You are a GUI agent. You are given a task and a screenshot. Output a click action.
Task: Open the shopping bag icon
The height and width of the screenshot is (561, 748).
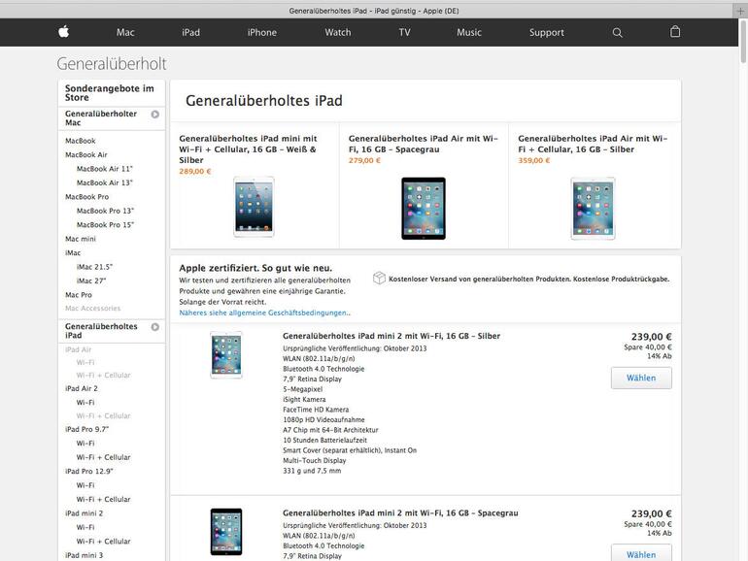[675, 32]
